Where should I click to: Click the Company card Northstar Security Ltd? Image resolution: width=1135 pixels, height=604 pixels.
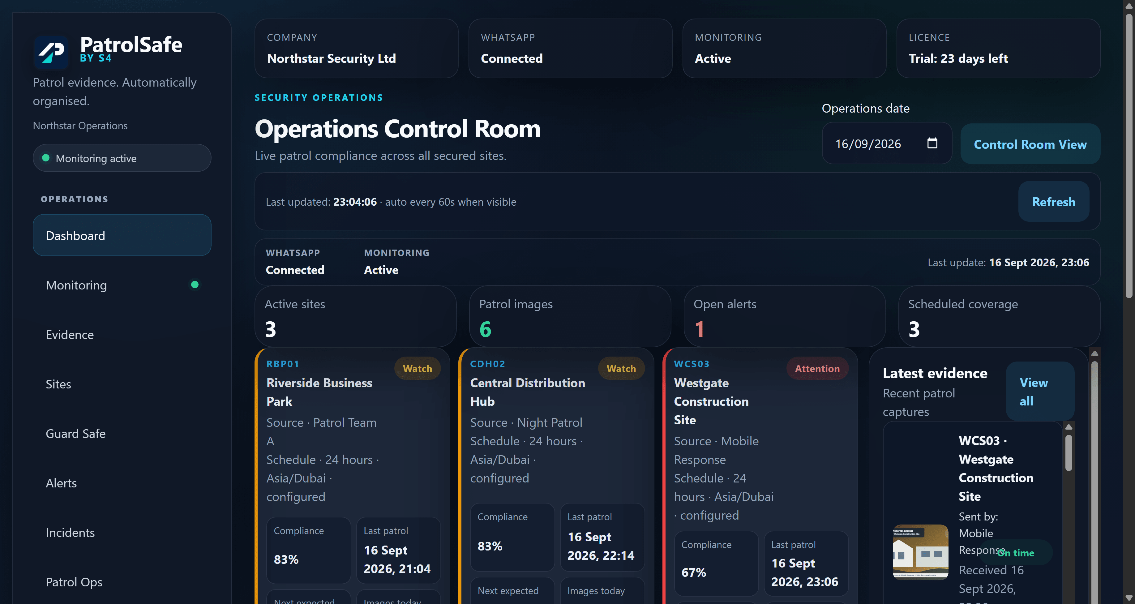tap(357, 49)
